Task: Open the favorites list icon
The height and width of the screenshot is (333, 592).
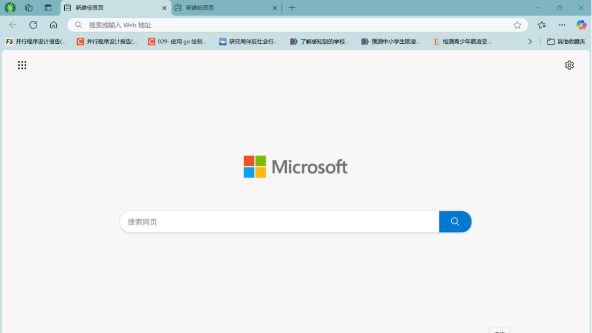Action: (542, 25)
